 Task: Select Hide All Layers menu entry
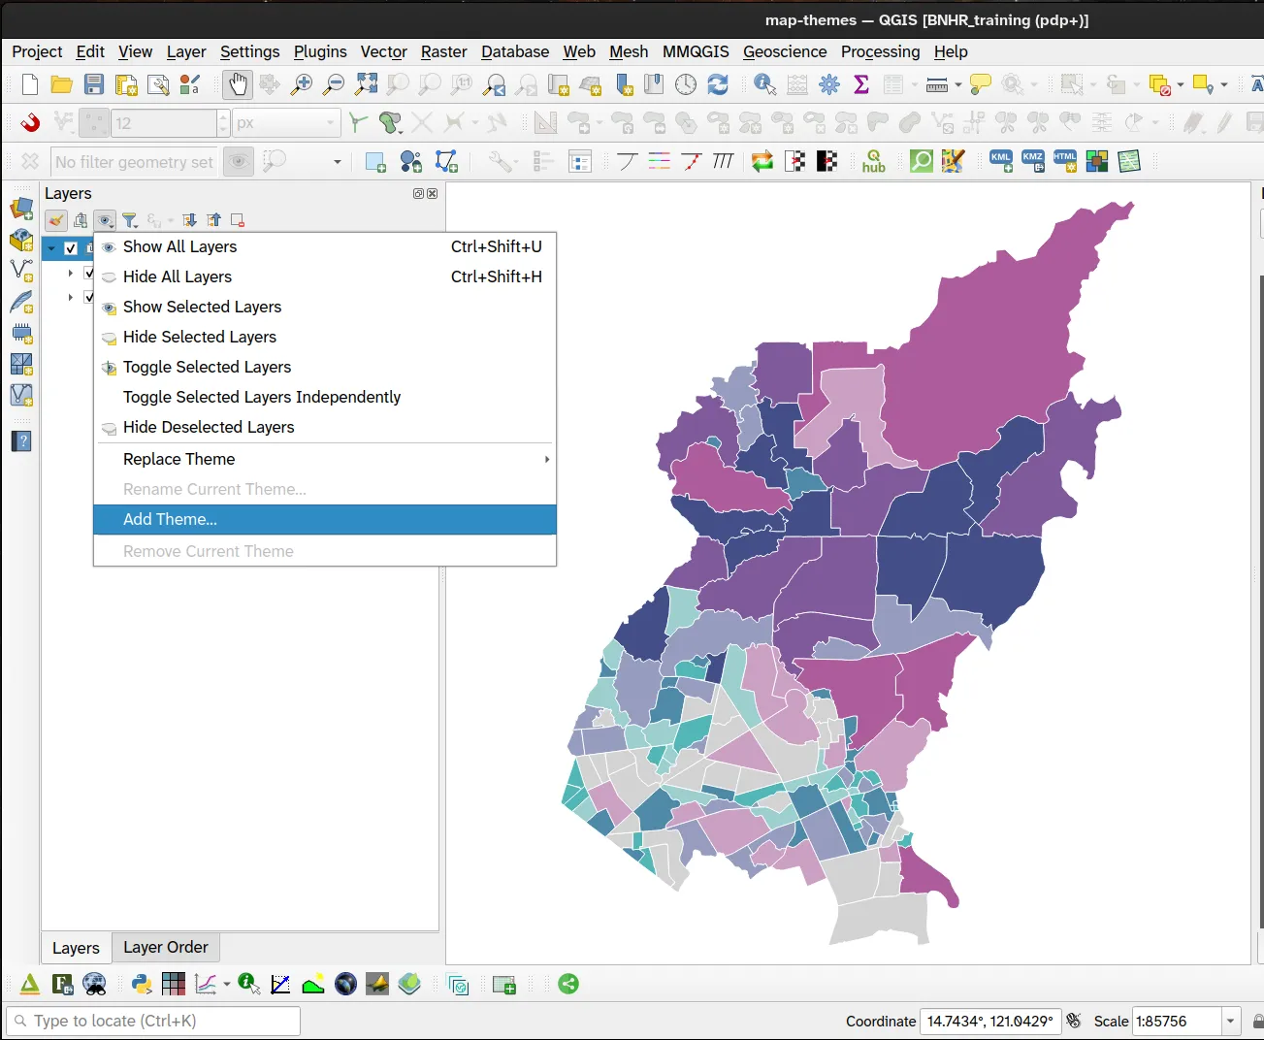coord(178,276)
